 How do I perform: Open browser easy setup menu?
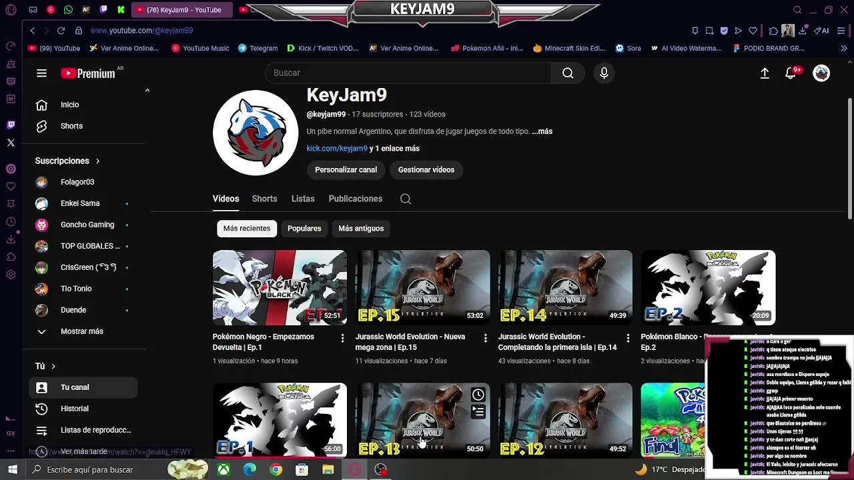[x=841, y=31]
